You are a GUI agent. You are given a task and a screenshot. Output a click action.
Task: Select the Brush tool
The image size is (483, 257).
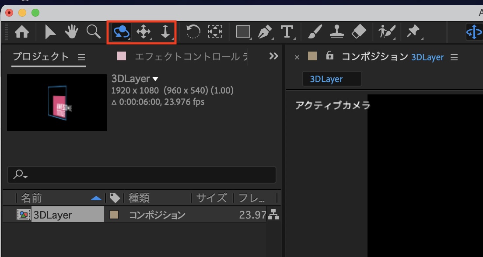tap(315, 32)
